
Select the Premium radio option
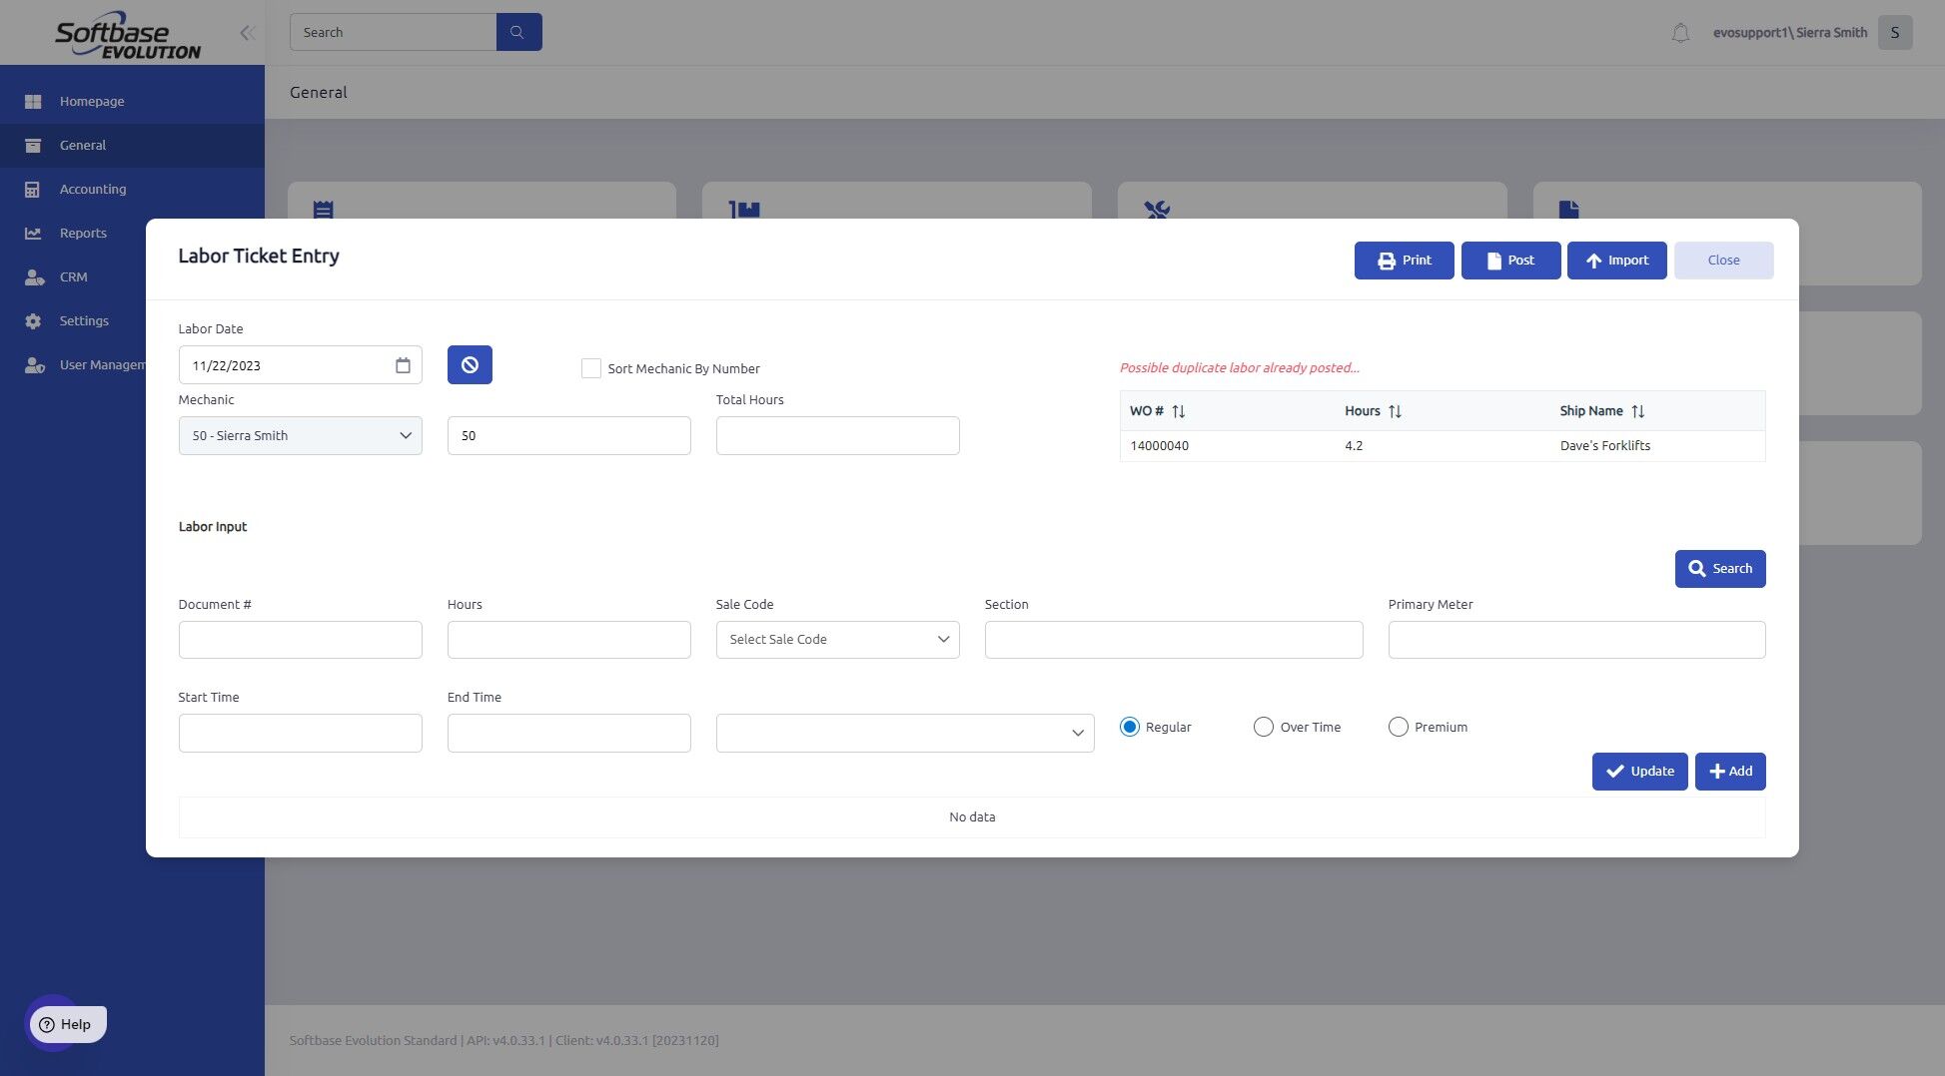coord(1399,727)
